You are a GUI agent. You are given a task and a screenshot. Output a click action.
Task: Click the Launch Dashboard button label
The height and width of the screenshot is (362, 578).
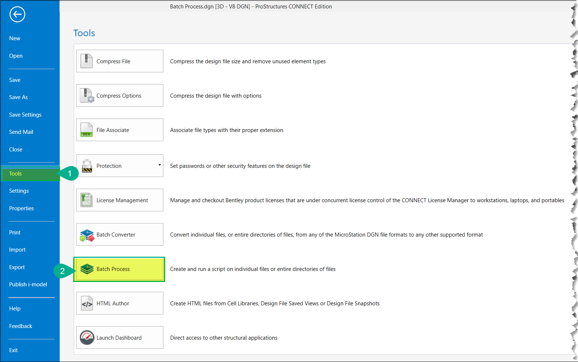119,338
